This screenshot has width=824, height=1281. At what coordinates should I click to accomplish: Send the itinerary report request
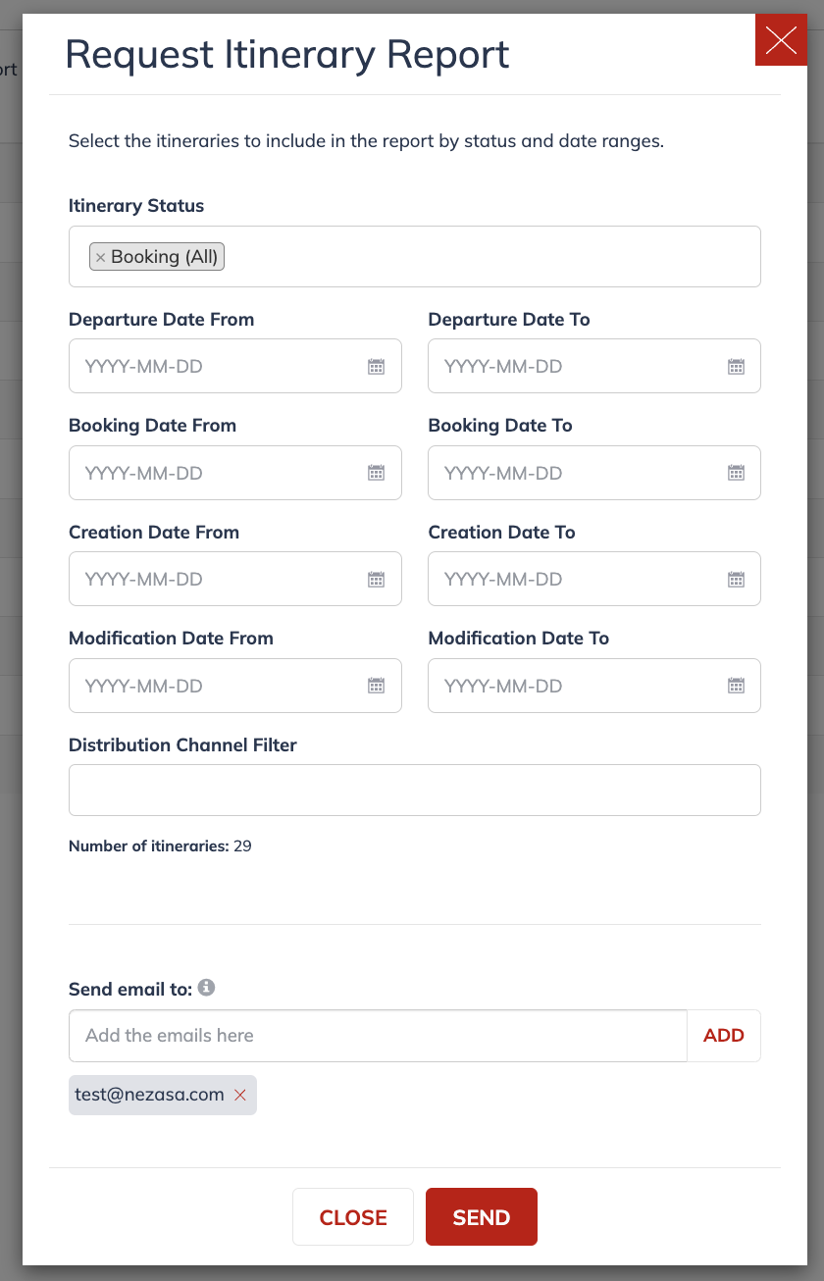tap(482, 1217)
